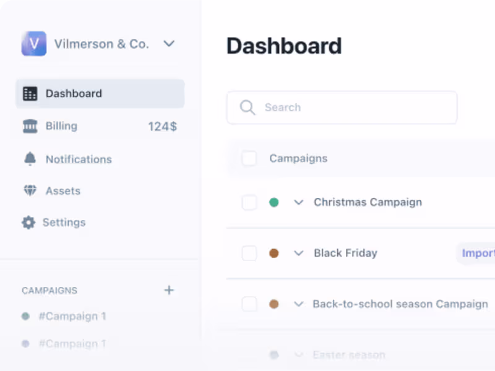Click the Vilmerson & Co. logo icon

[x=34, y=44]
